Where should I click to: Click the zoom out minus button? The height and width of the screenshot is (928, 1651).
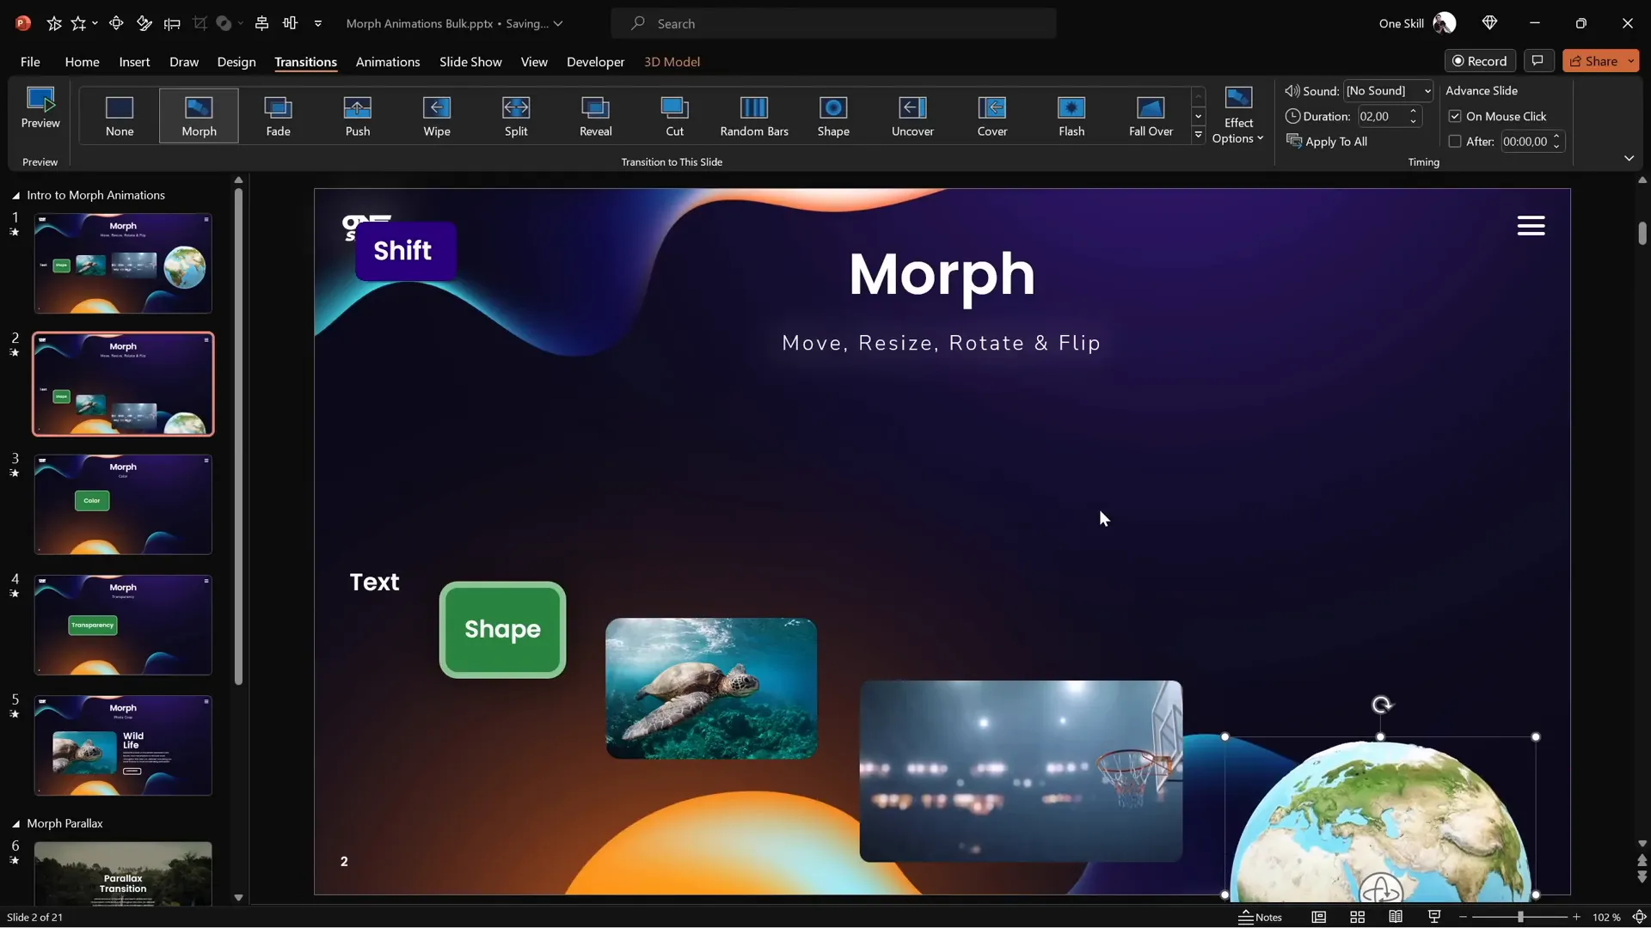(x=1463, y=917)
